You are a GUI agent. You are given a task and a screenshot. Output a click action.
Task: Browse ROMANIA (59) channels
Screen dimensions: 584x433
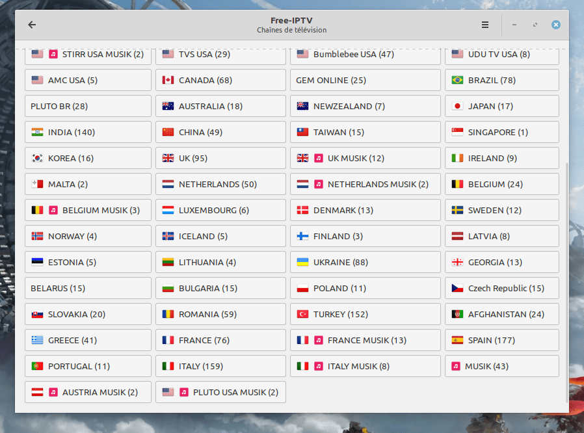(x=220, y=314)
